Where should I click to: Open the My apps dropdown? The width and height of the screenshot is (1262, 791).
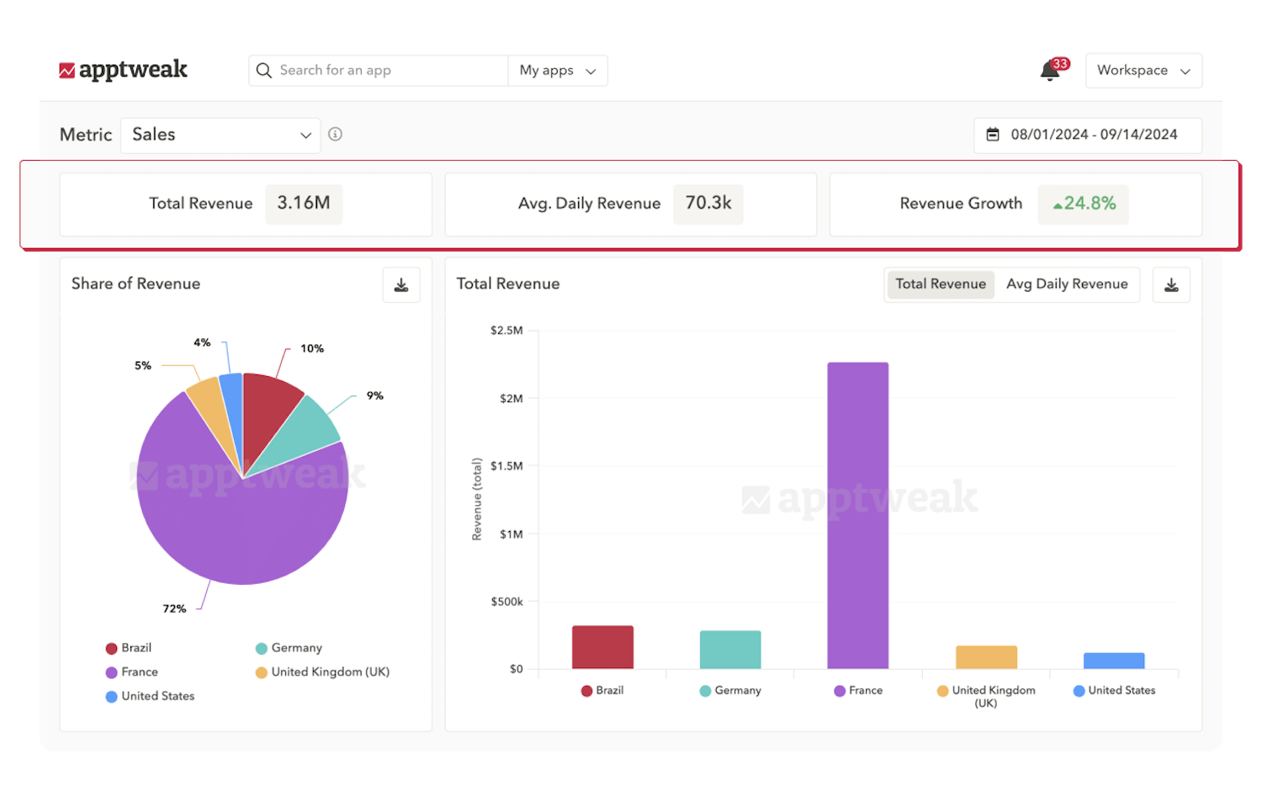557,70
